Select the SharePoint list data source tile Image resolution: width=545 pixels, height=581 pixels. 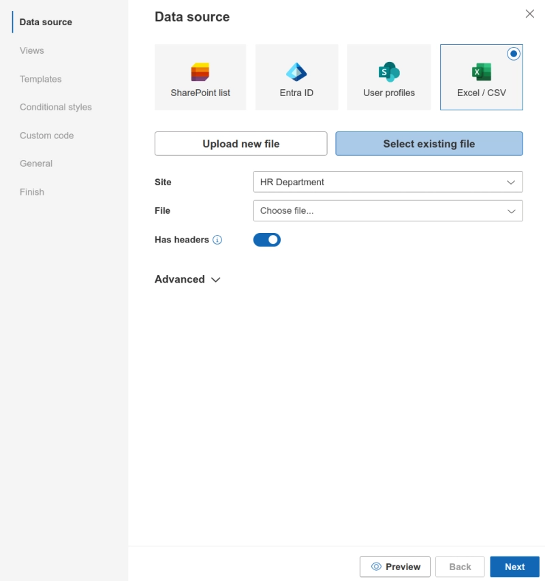[200, 77]
